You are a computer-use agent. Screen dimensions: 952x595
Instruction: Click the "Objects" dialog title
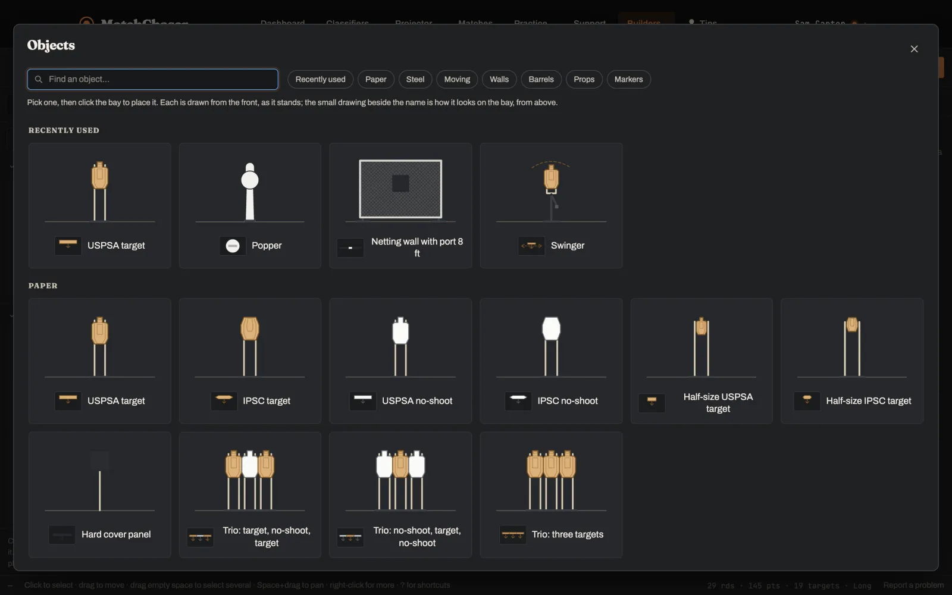pos(51,46)
